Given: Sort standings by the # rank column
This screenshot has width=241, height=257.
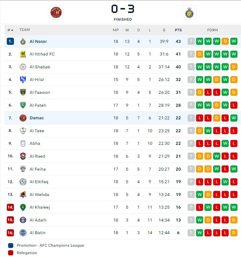Looking at the screenshot, I should coord(10,30).
